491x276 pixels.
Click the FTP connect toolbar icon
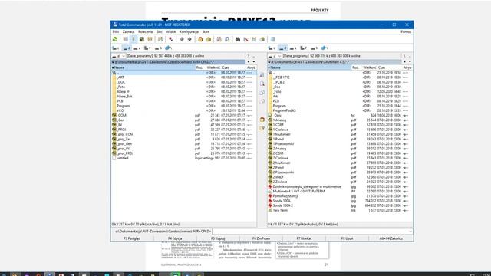click(219, 39)
